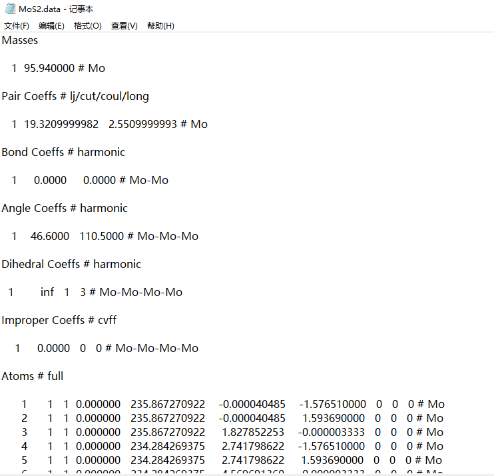The height and width of the screenshot is (476, 494).
Task: Open the 查看(V) menu
Action: coord(124,26)
